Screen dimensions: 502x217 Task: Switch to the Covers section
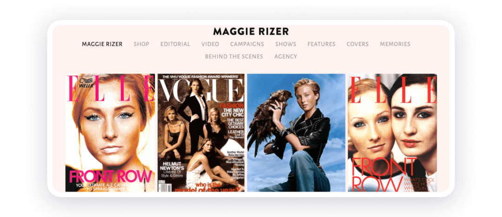(x=357, y=44)
